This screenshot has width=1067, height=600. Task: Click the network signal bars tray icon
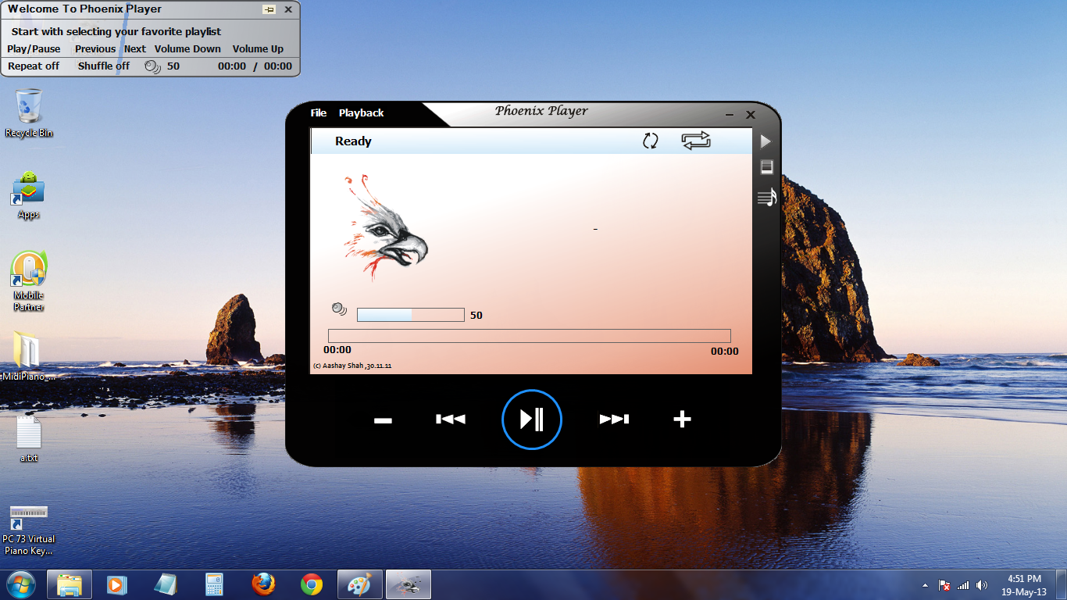(963, 585)
